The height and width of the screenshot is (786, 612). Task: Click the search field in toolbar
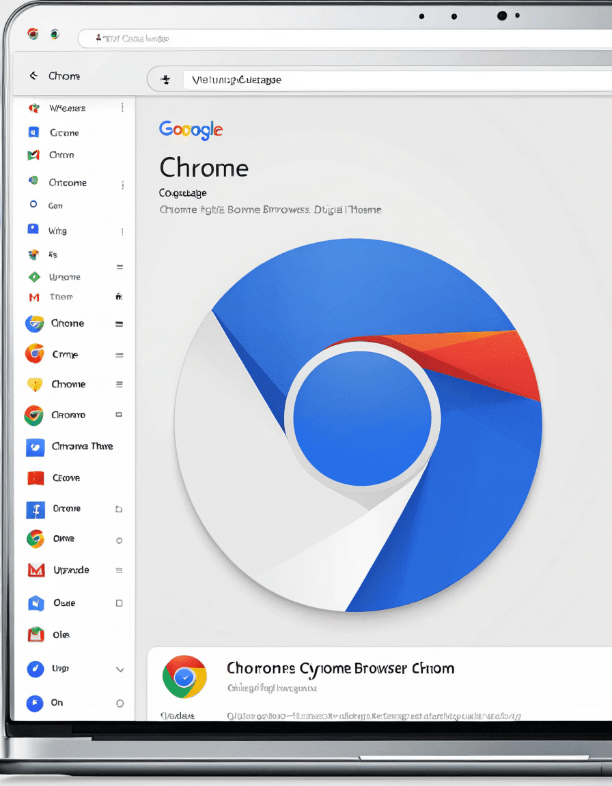[396, 80]
